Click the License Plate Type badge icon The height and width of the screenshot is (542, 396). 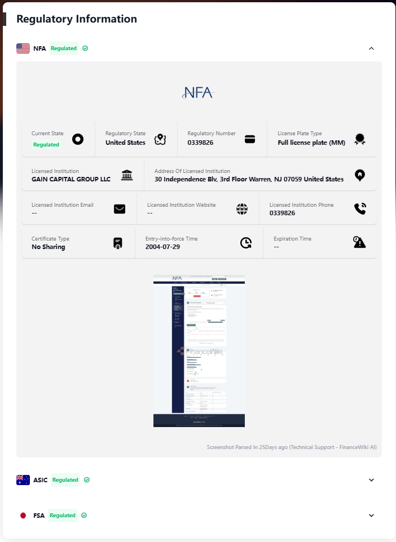click(360, 139)
